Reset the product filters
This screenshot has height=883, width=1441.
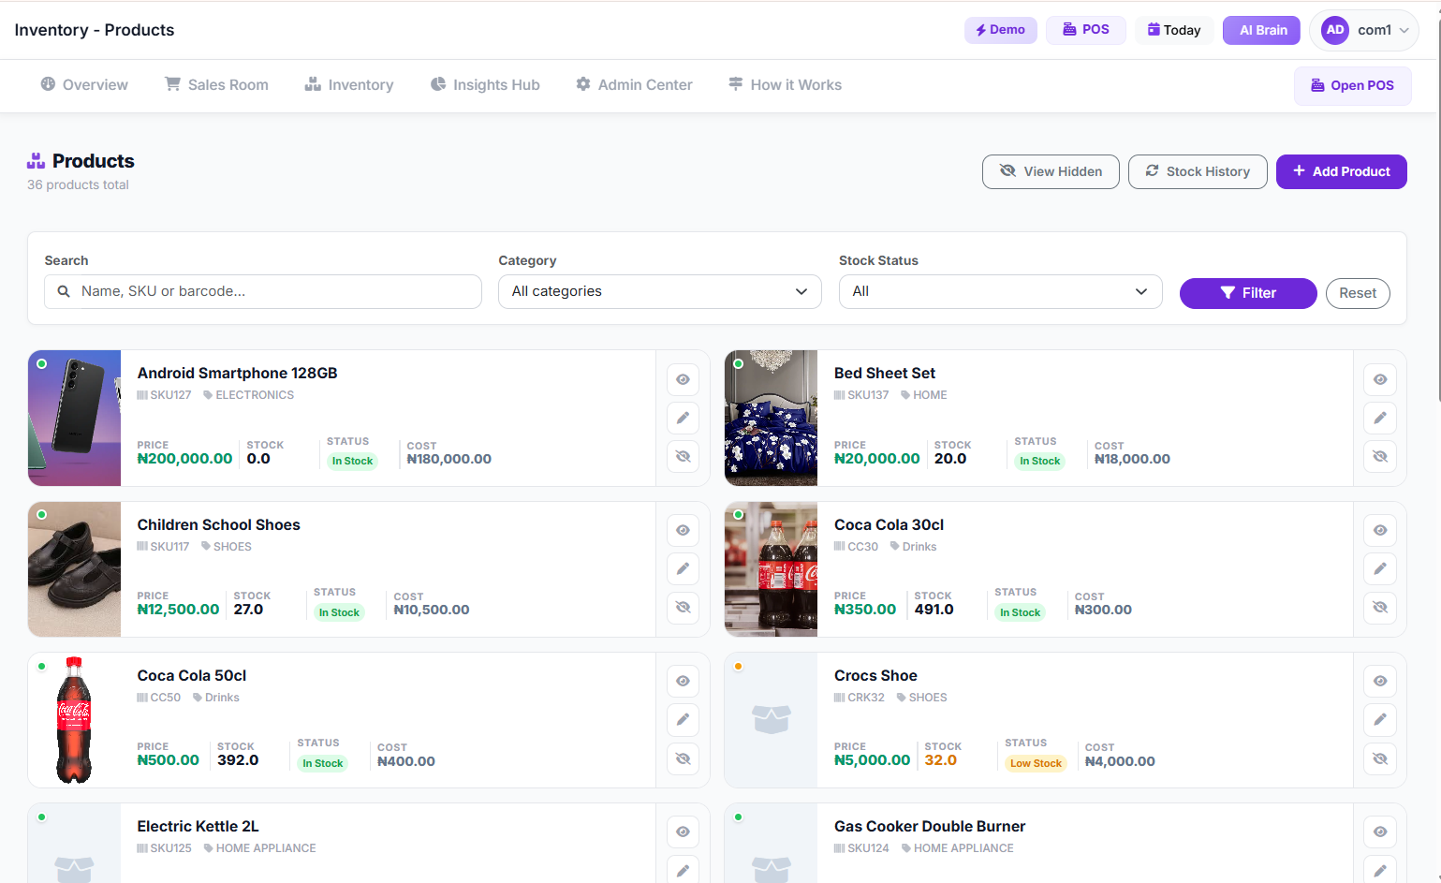(1358, 293)
